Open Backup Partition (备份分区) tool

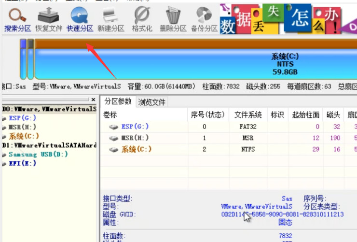point(204,20)
